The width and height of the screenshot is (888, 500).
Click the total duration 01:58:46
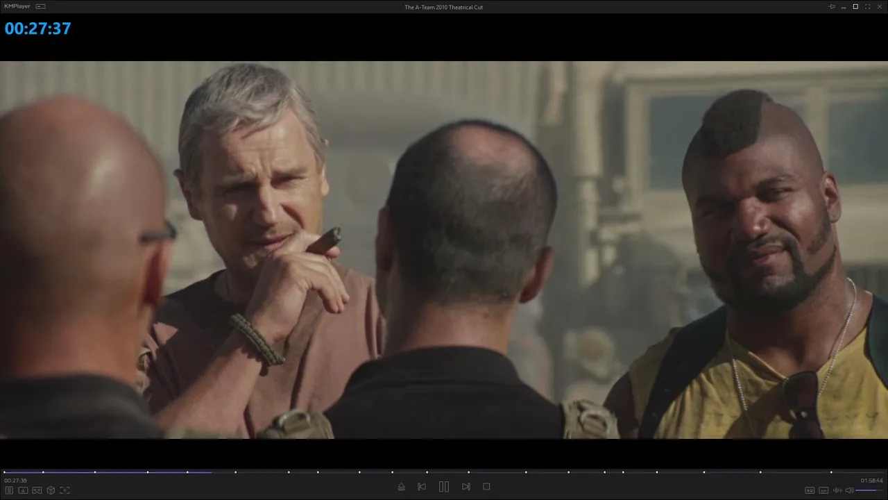coord(872,481)
